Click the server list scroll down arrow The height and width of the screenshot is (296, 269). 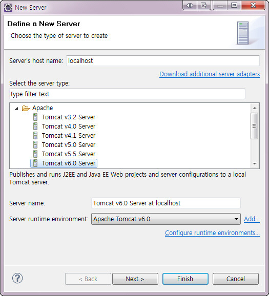pos(255,163)
